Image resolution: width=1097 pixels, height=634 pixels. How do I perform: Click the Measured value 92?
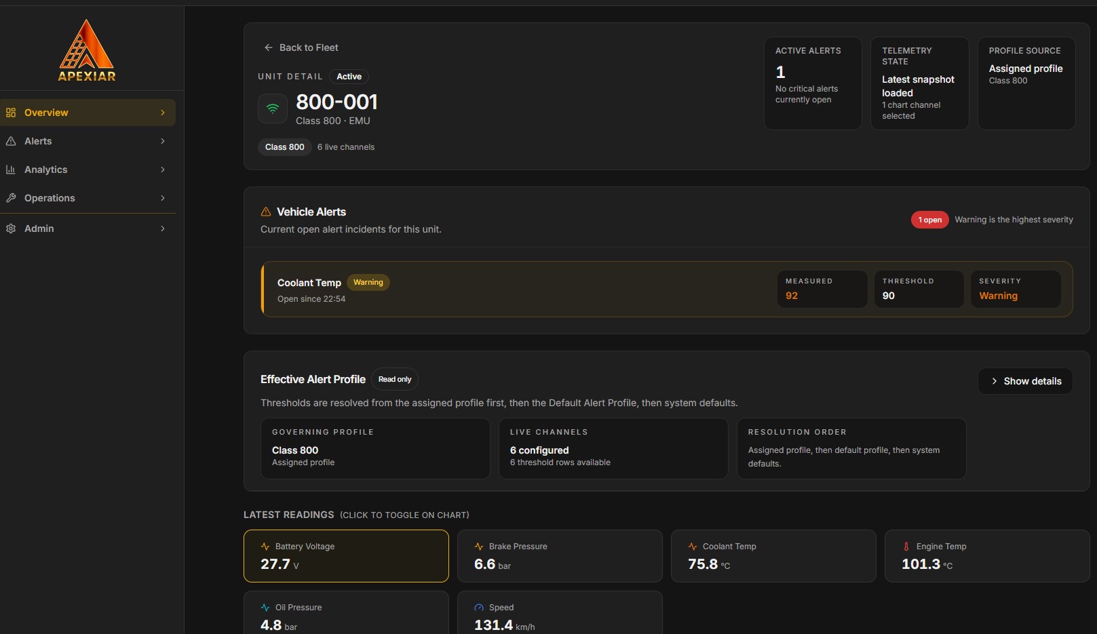[x=792, y=296]
